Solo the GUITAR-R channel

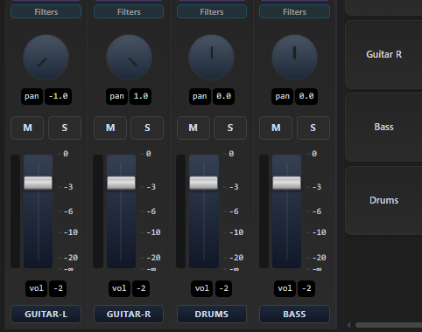pyautogui.click(x=147, y=128)
